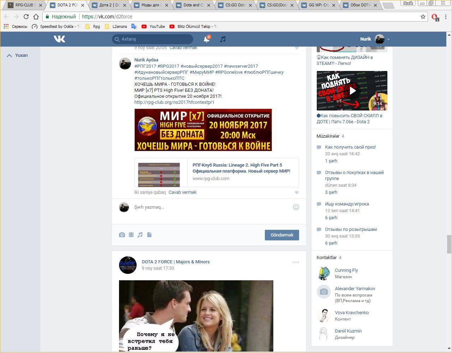Attach a photo with the camera icon
The width and height of the screenshot is (452, 353).
click(x=122, y=235)
